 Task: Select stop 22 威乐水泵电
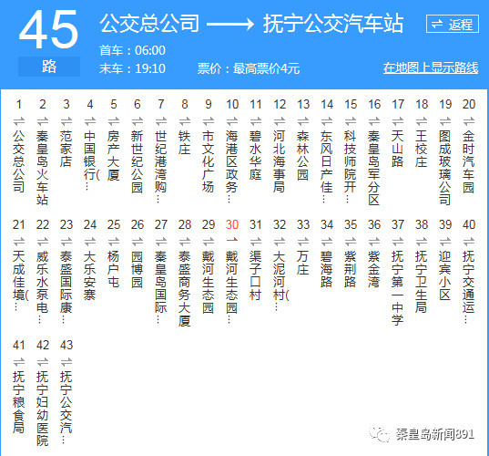[x=43, y=287]
